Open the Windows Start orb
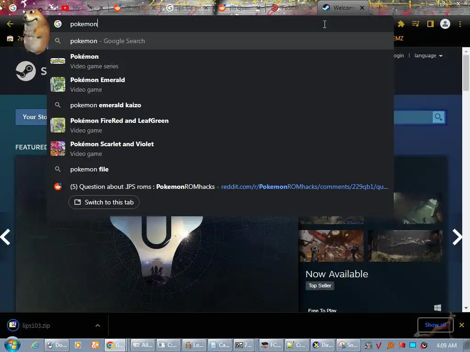 (12, 345)
